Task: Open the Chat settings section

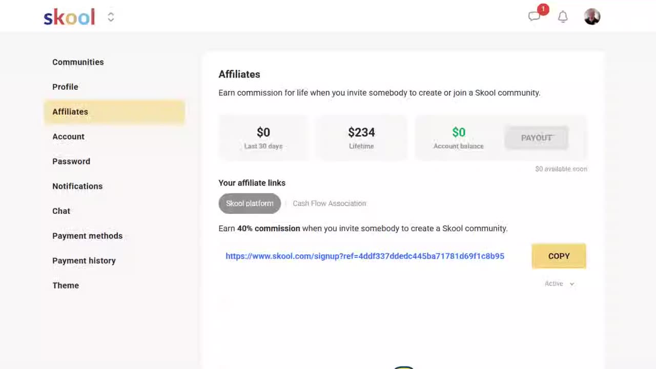Action: (61, 211)
